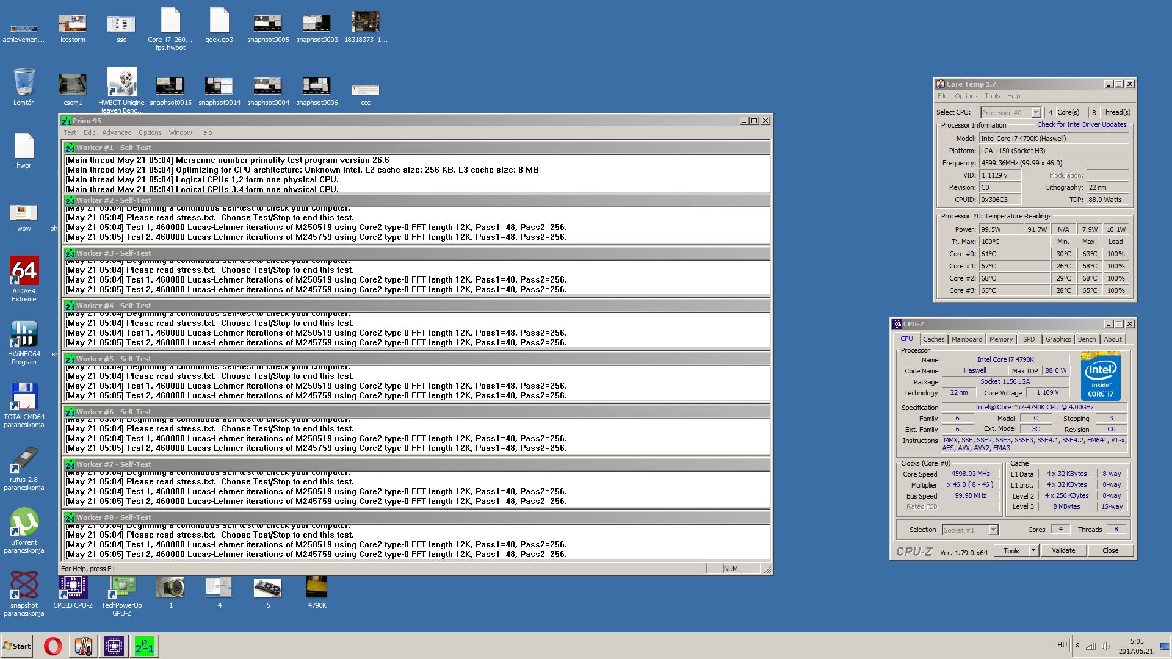
Task: Open Prime95 Test menu
Action: click(x=70, y=132)
